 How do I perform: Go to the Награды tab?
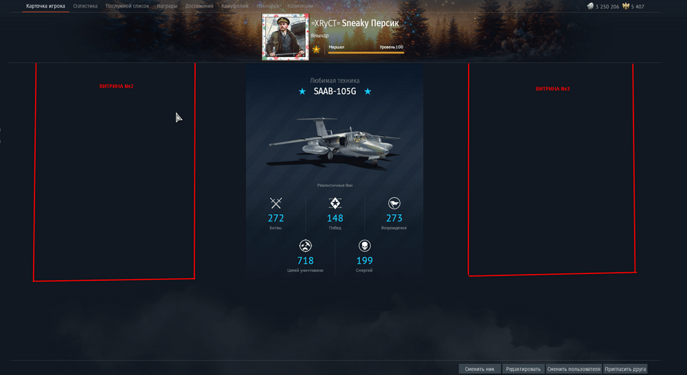[167, 6]
